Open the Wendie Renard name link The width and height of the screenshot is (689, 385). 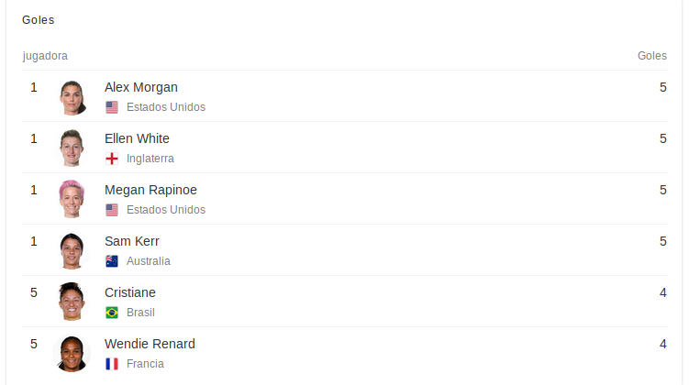[150, 344]
